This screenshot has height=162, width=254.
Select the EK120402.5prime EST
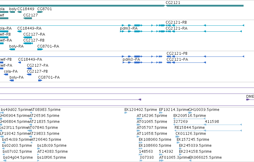(141, 110)
